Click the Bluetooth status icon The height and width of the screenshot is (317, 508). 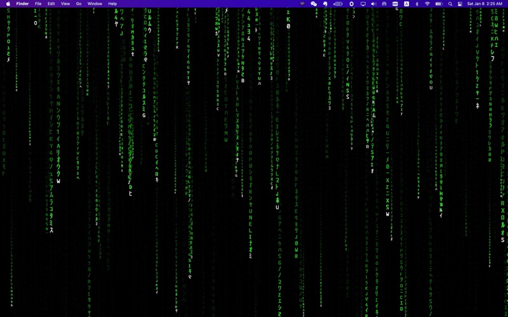click(x=417, y=4)
